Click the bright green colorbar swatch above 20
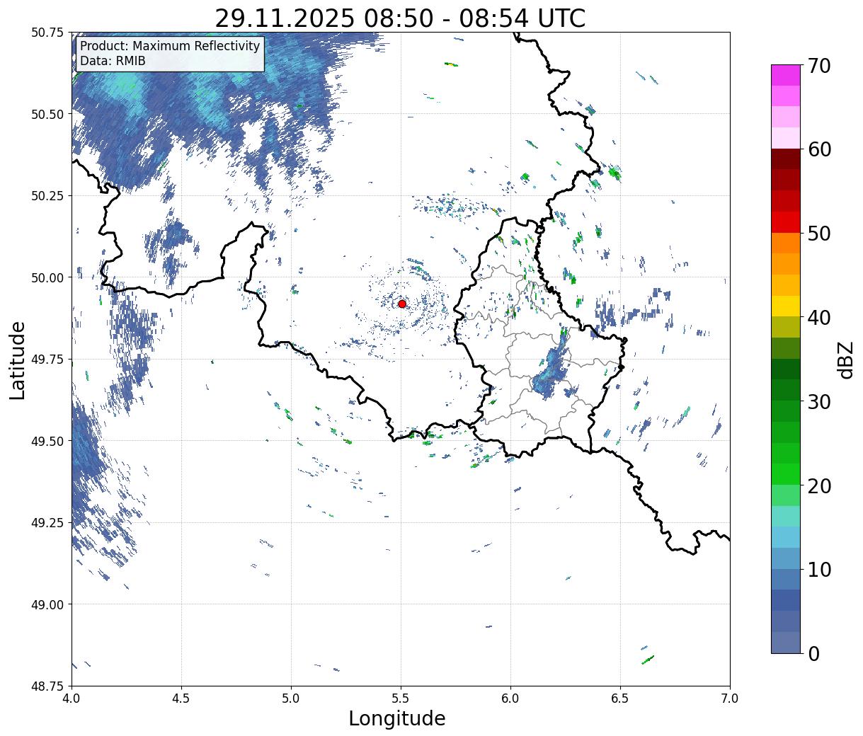863x736 pixels. click(786, 473)
